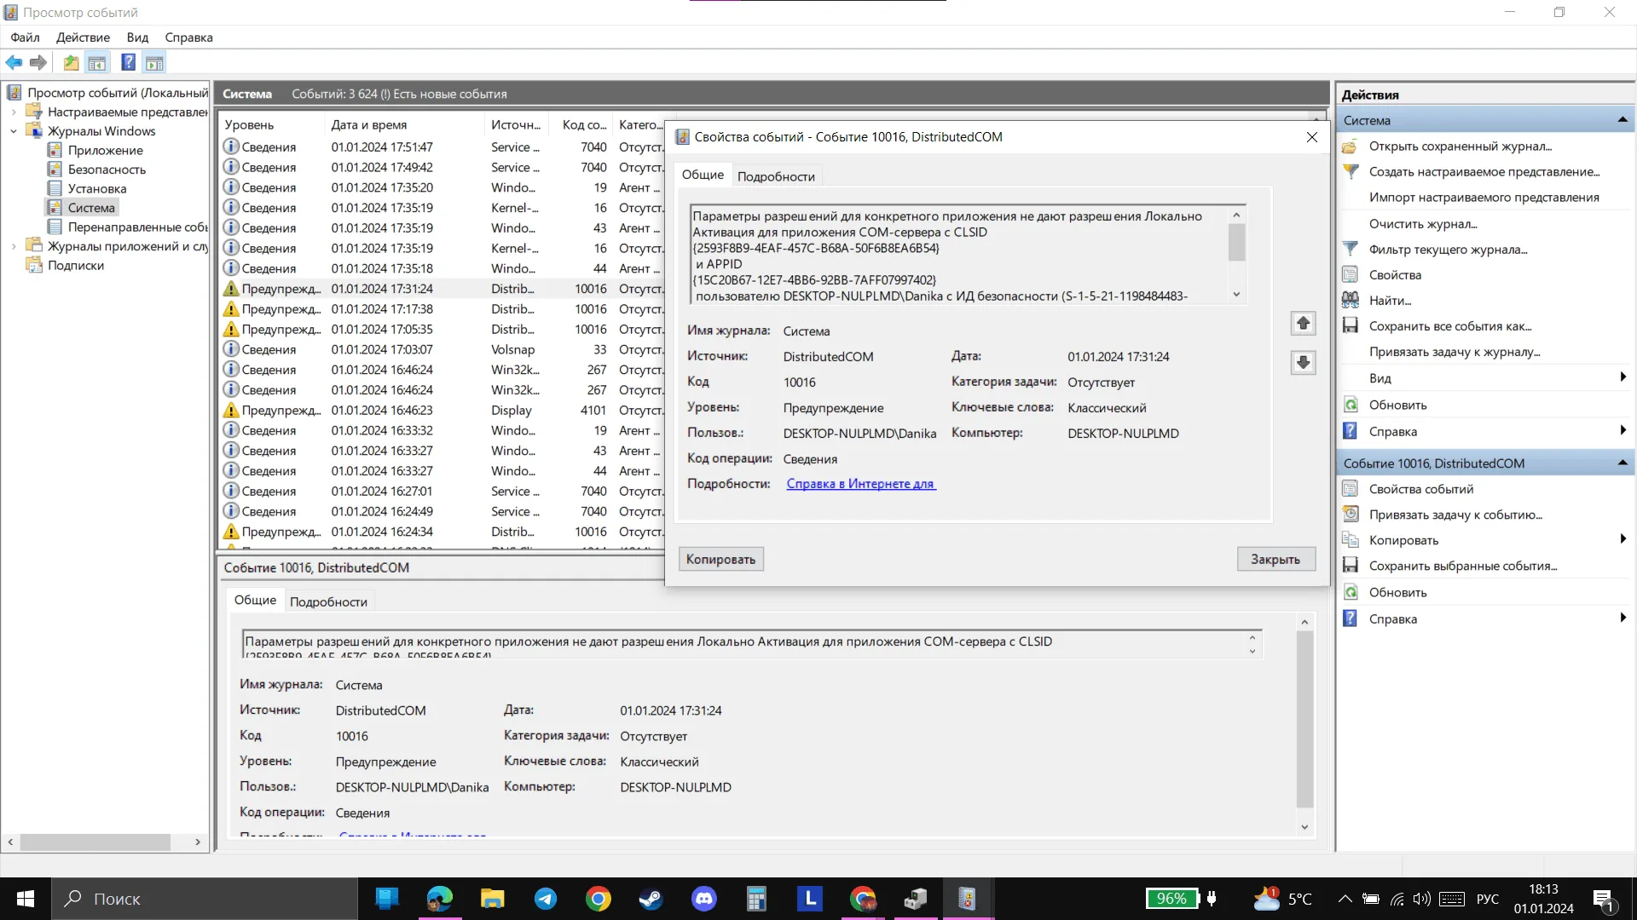Click Очистить журнал action
This screenshot has width=1637, height=920.
(1423, 224)
